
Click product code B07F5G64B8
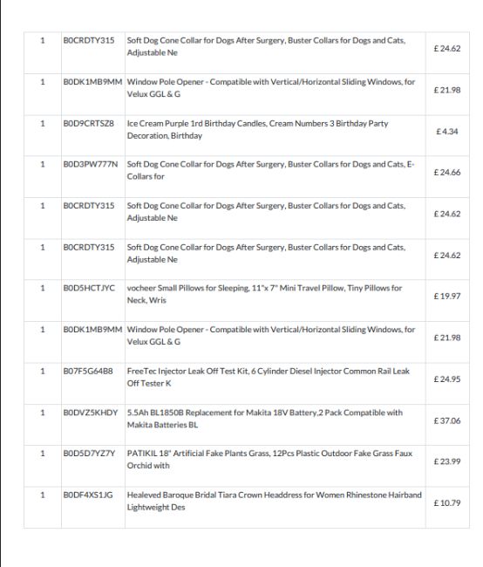88,372
